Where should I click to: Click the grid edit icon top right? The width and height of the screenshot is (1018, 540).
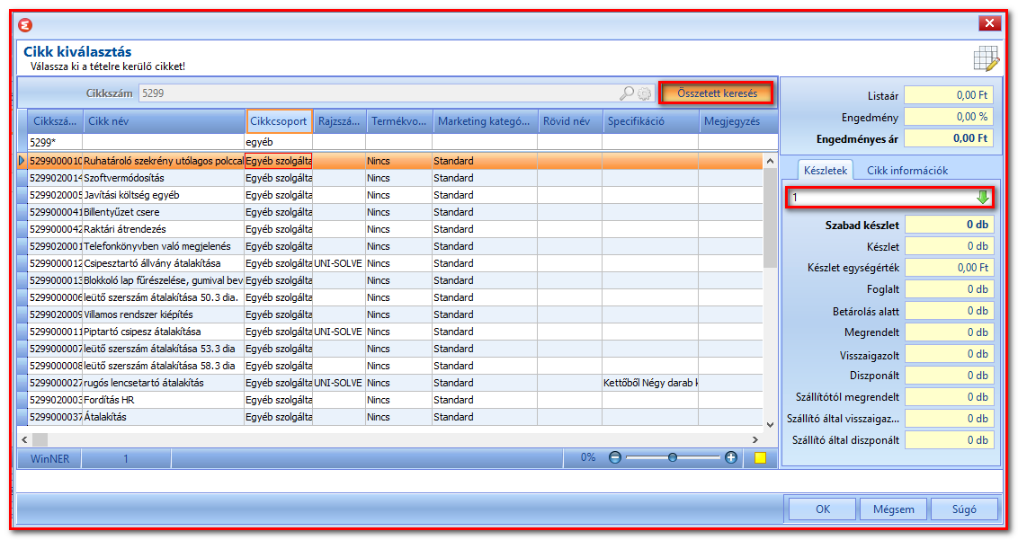click(987, 58)
